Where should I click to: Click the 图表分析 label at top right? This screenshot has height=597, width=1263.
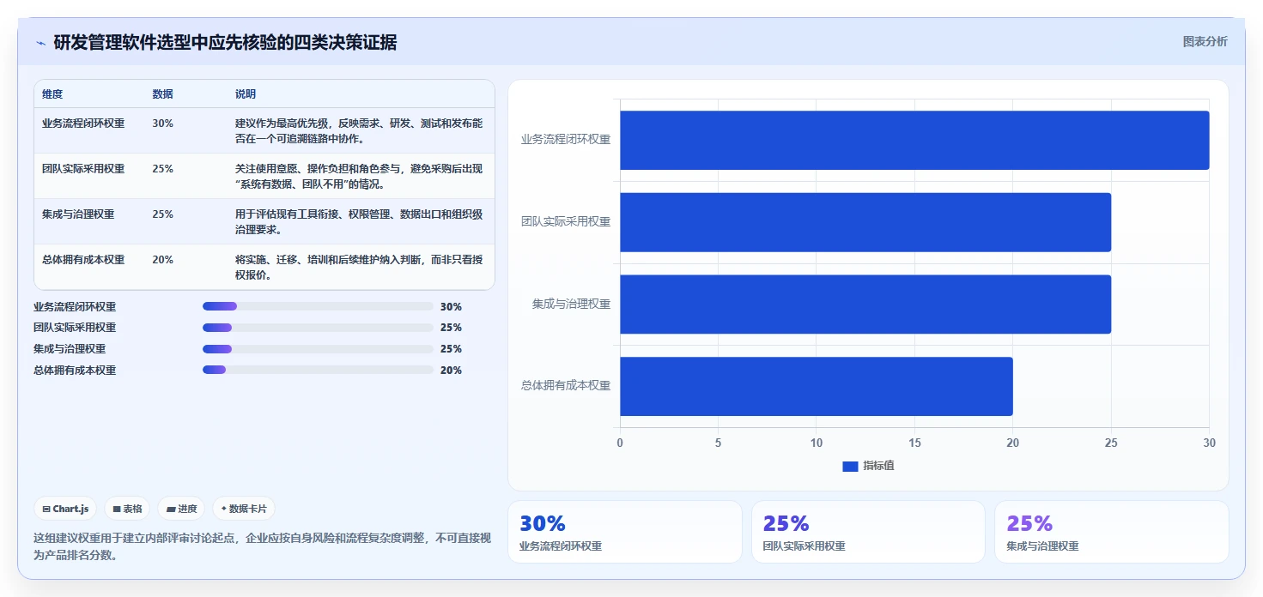1205,41
